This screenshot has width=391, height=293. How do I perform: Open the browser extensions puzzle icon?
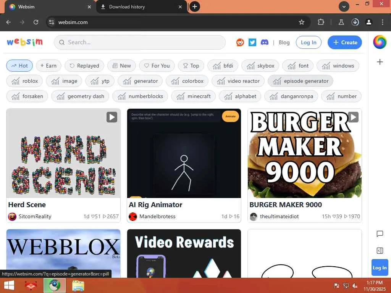pos(321,22)
